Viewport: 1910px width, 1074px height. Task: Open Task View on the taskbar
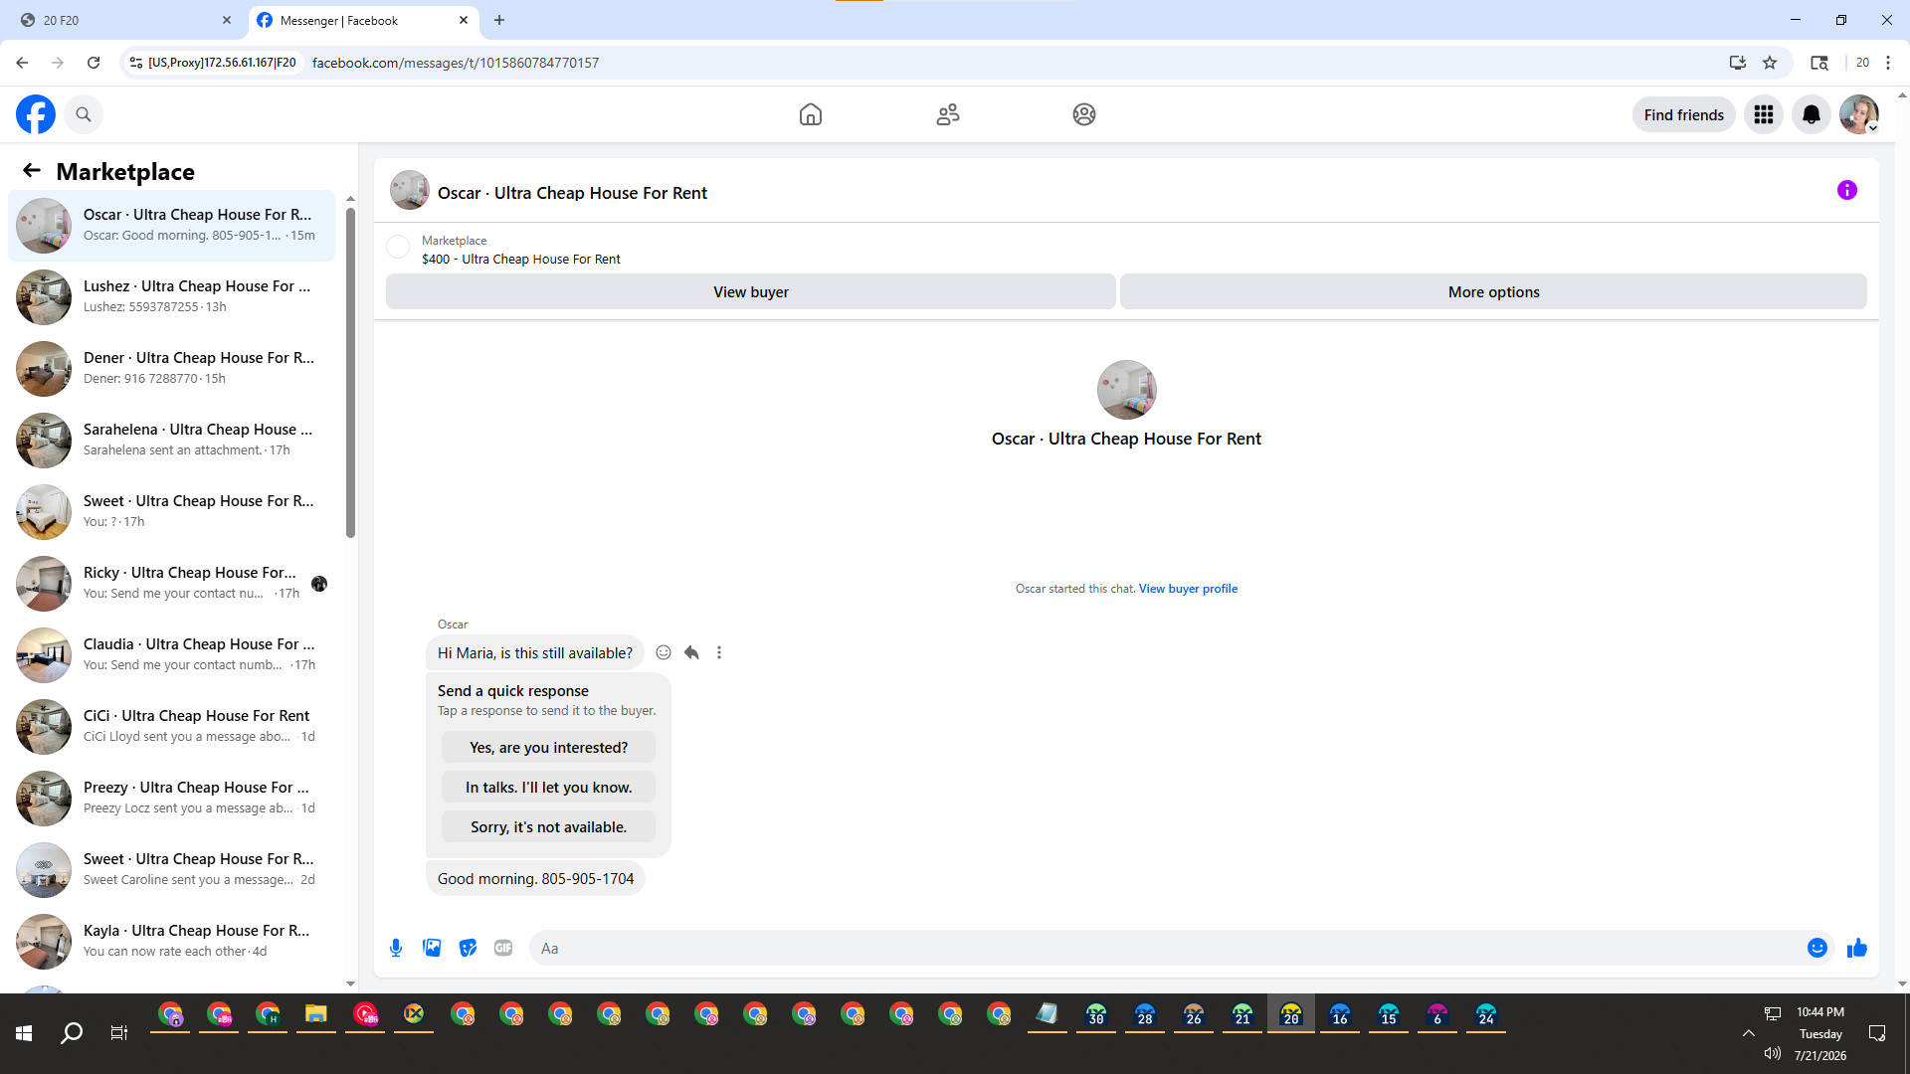coord(119,1033)
